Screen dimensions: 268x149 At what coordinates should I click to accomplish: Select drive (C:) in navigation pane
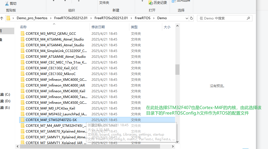click(x=5, y=94)
